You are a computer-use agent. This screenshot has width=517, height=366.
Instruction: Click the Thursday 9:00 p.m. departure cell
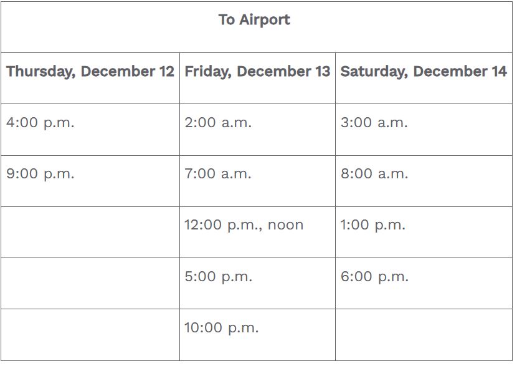(x=40, y=174)
